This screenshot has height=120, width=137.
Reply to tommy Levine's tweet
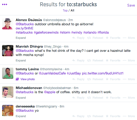point(78,79)
